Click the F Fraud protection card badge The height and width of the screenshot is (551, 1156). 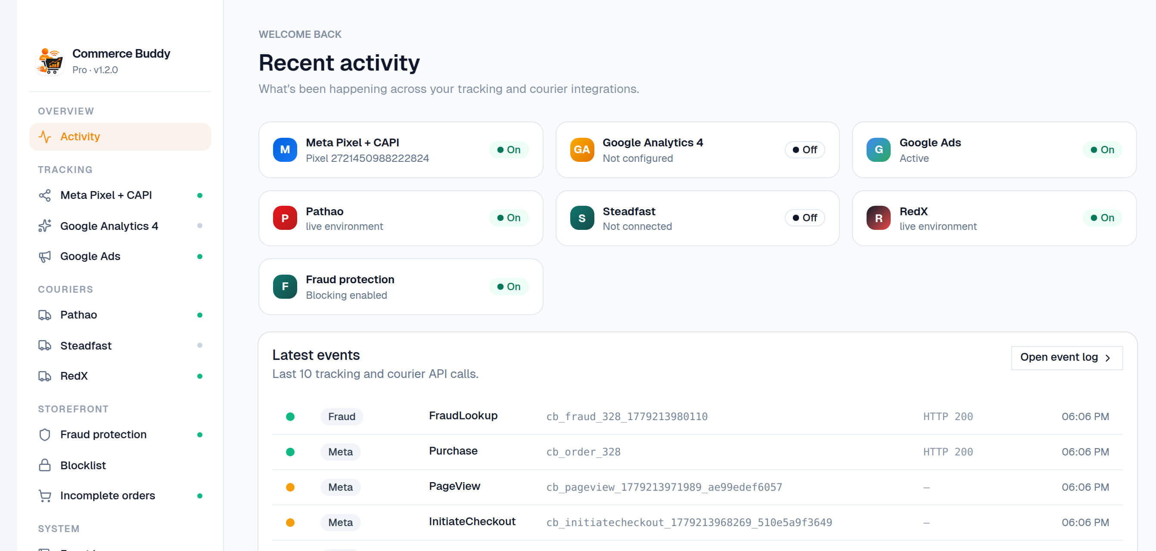click(285, 286)
